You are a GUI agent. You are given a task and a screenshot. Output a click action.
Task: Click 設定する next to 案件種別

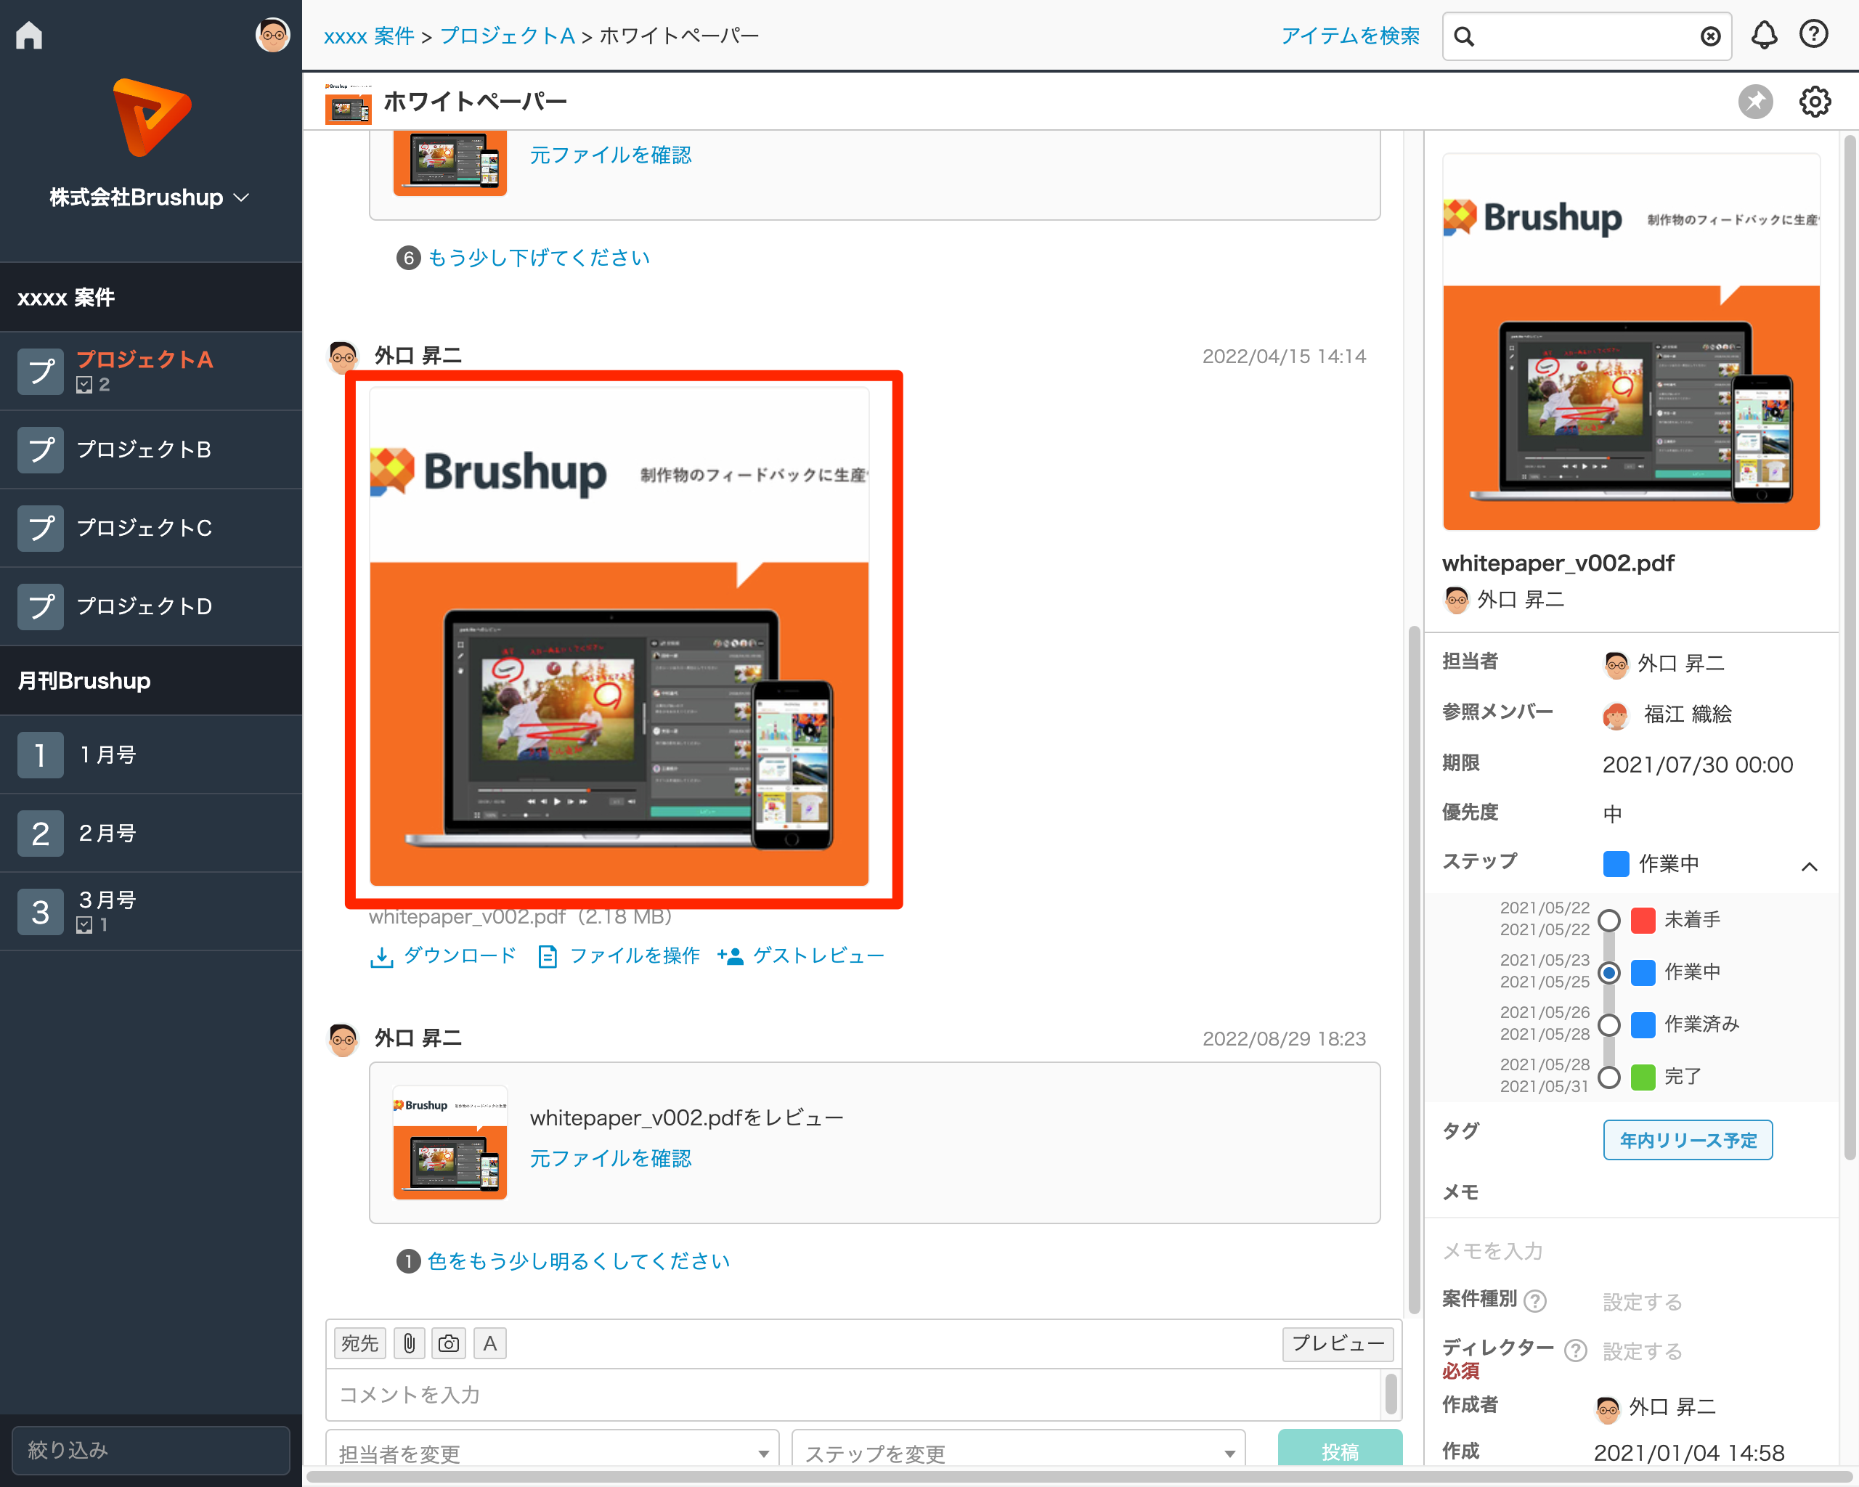click(x=1643, y=1302)
